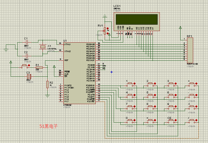Toggle latch dot on the X multiply key
The image size is (208, 143).
pyautogui.click(x=196, y=107)
